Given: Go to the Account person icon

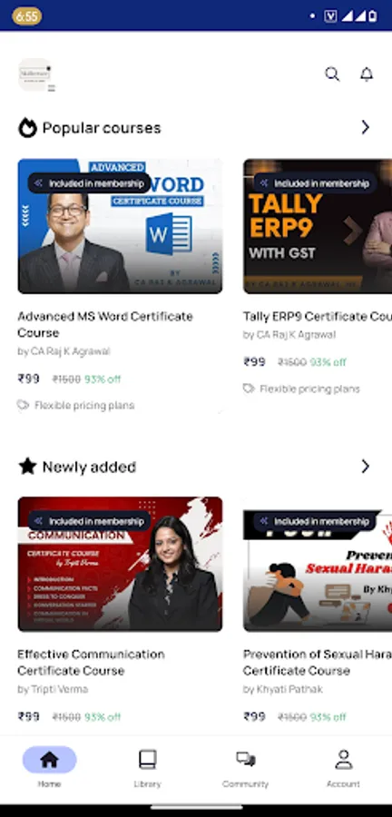Looking at the screenshot, I should pyautogui.click(x=344, y=760).
